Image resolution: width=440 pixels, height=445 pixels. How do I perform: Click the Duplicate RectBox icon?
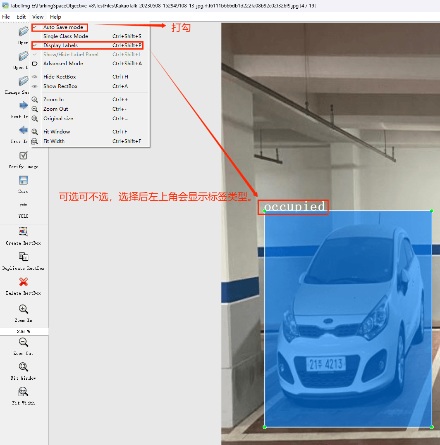[x=24, y=257]
